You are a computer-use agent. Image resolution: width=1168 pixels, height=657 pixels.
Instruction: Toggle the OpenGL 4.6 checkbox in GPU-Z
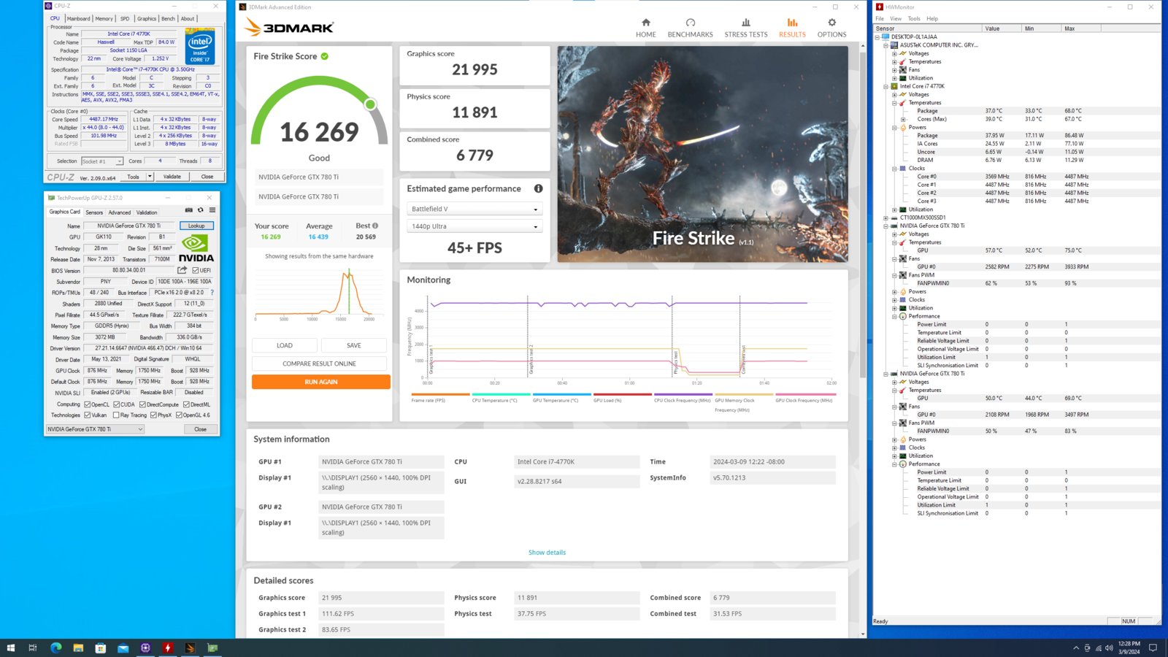[179, 415]
